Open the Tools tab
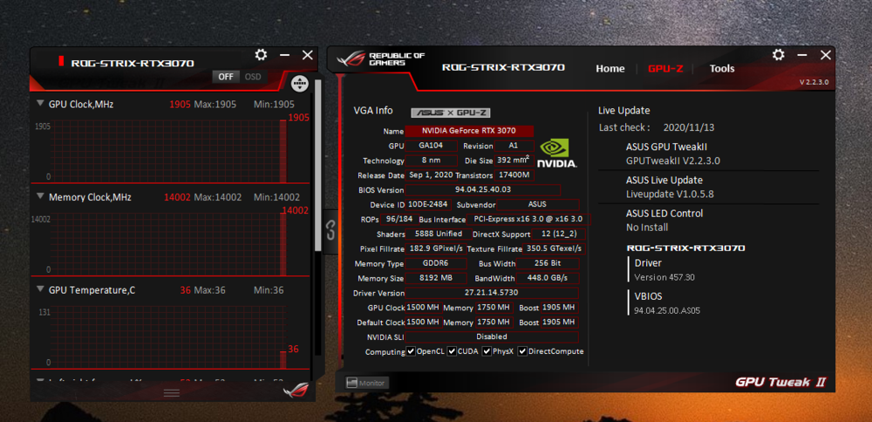Viewport: 872px width, 422px height. [x=721, y=69]
